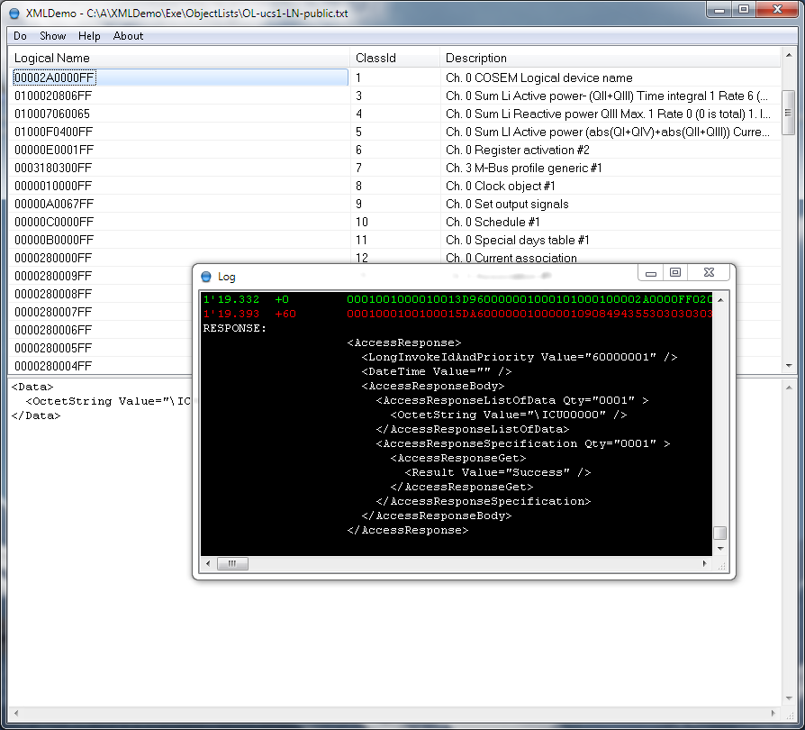
Task: Open the Show menu
Action: 52,36
